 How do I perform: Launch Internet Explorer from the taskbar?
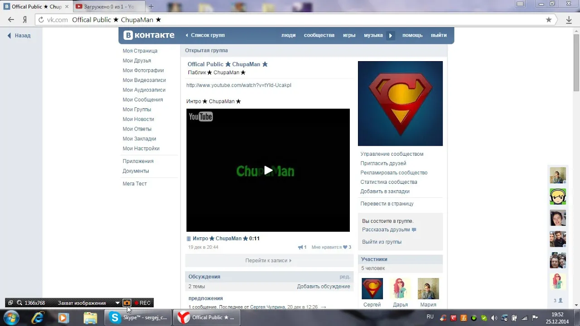(38, 317)
